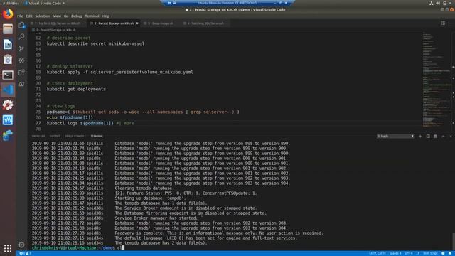Open the Debug menu
This screenshot has width=455, height=256.
pyautogui.click(x=77, y=16)
